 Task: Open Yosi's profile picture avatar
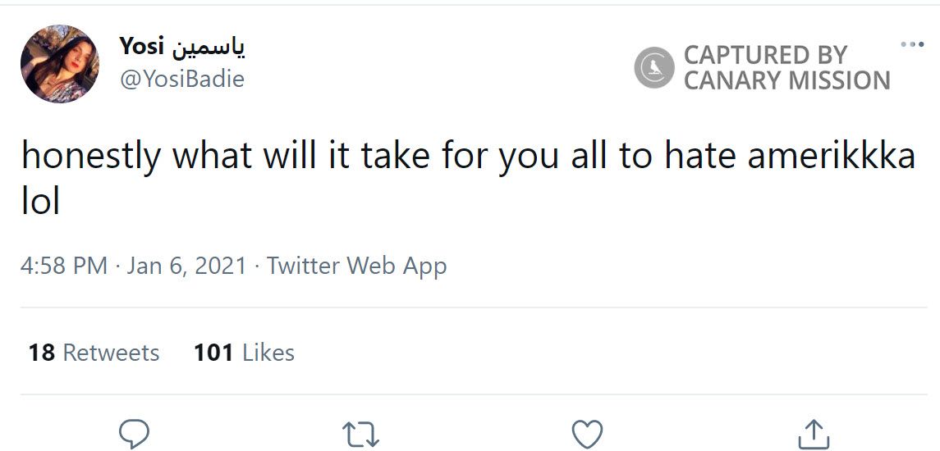60,64
